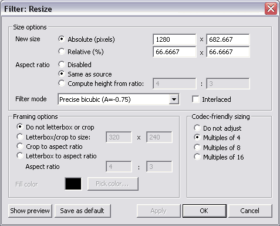Viewport: 280px width, 226px height.
Task: Click Save as default button
Action: (x=83, y=211)
